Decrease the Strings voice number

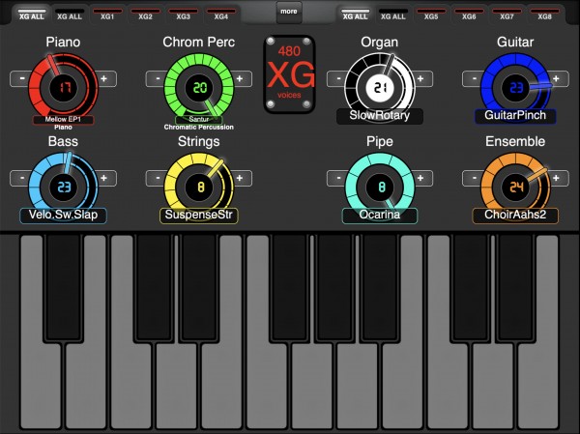tap(158, 178)
